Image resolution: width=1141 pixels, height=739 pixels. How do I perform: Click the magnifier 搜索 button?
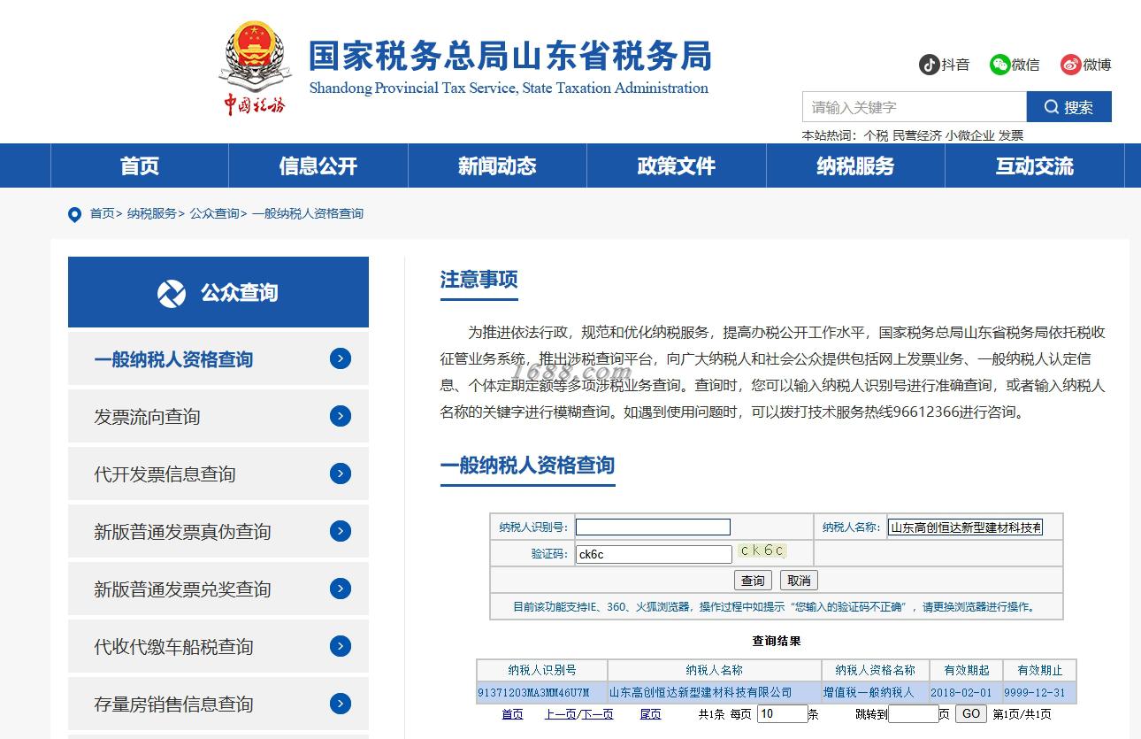coord(1068,107)
